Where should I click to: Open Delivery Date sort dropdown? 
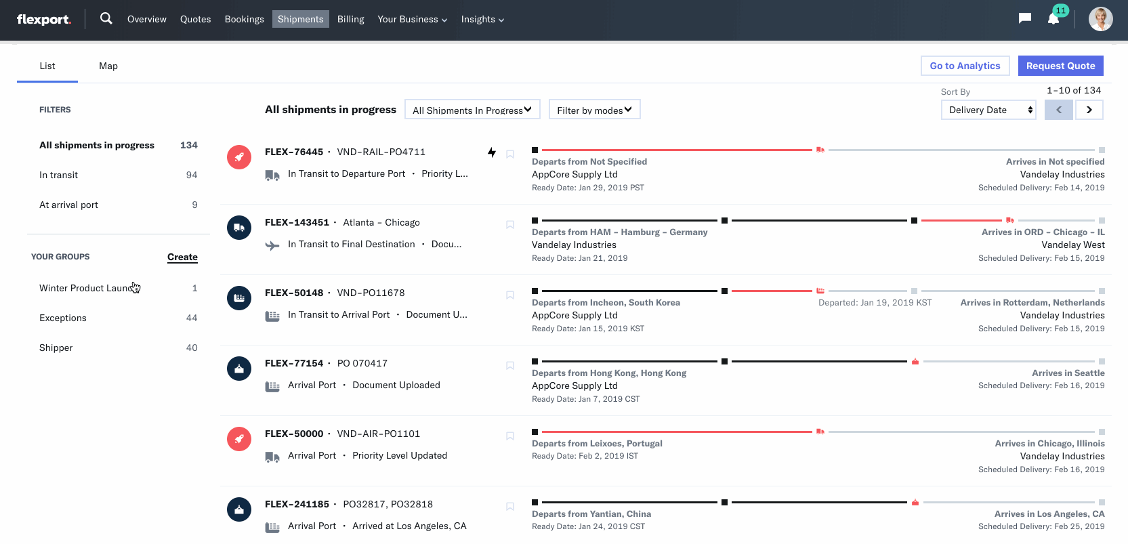tap(988, 110)
